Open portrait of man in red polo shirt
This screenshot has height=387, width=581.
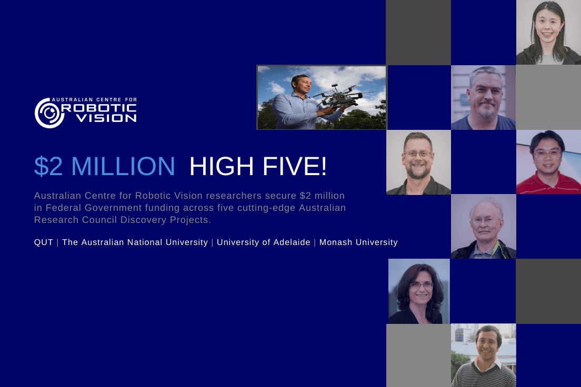(x=548, y=162)
